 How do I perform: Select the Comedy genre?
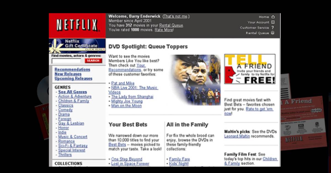(66, 110)
